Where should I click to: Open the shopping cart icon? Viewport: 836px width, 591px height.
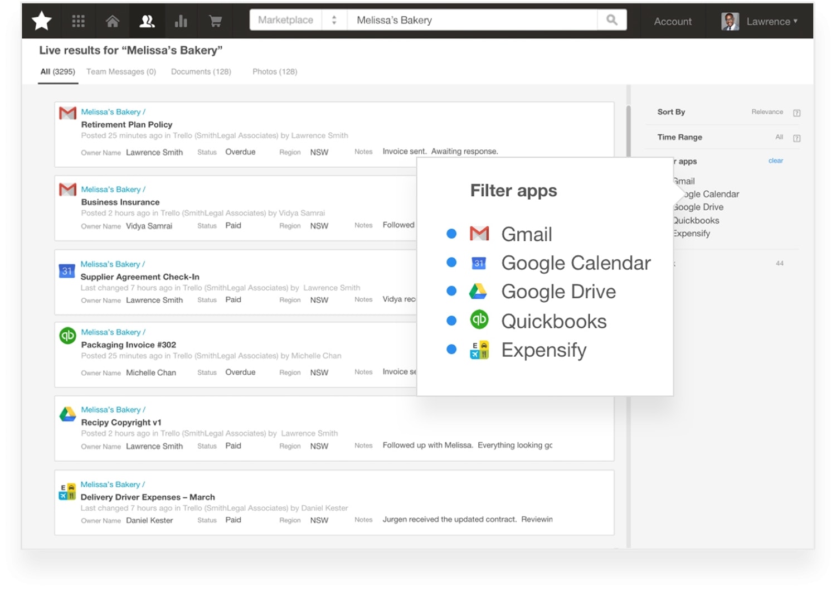215,21
